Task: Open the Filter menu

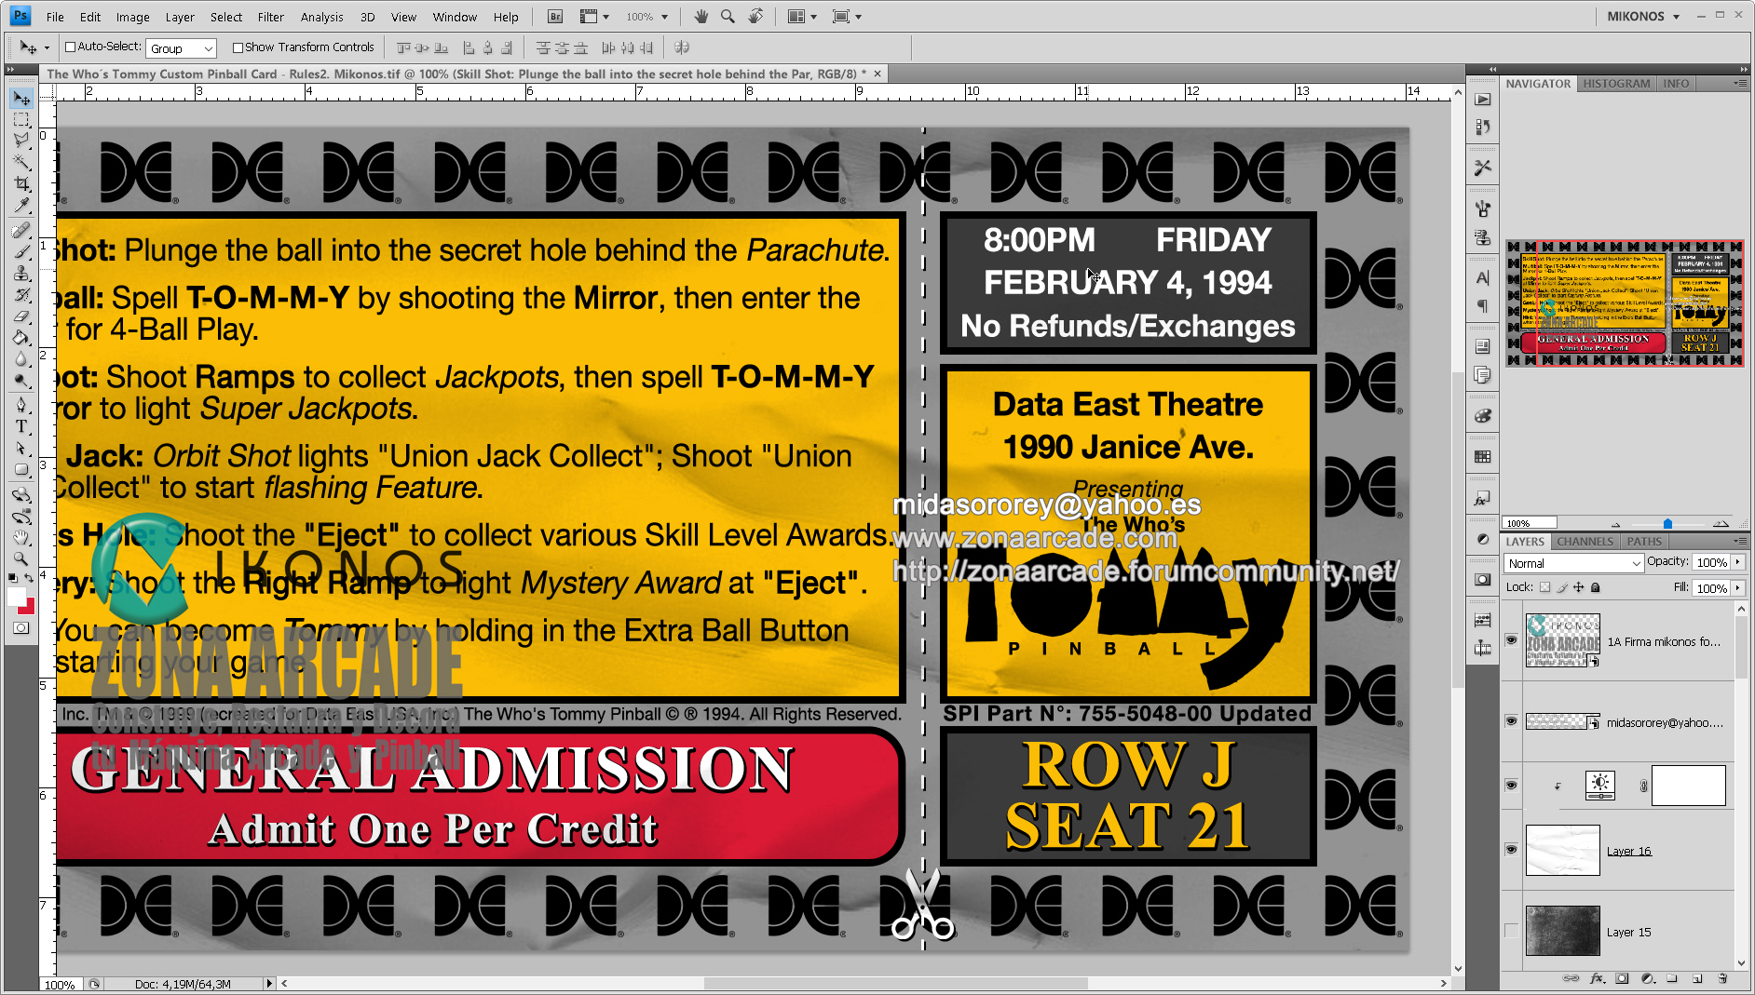Action: coord(270,17)
